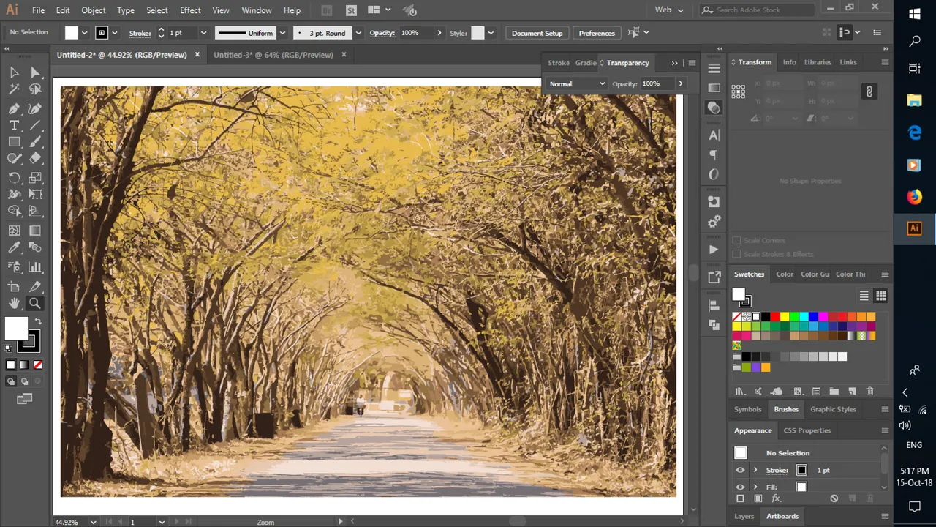
Task: Search Adobe Stock field
Action: pyautogui.click(x=757, y=10)
